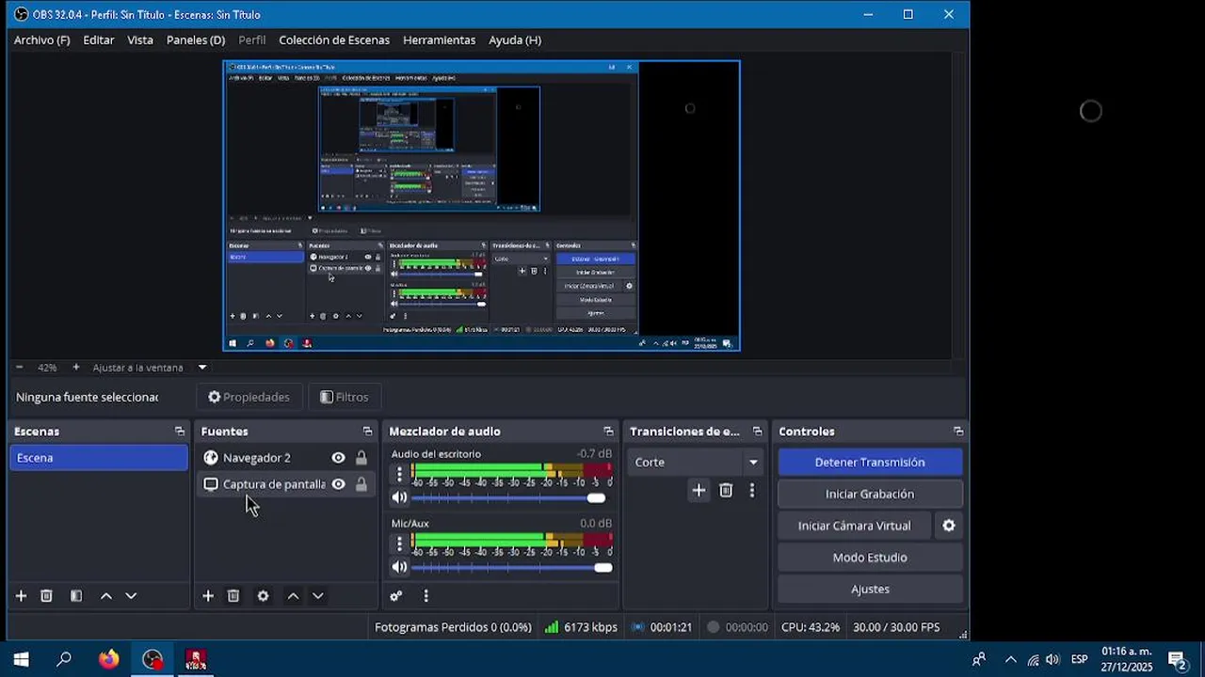Open Ayuda (H) menu
1205x677 pixels.
[515, 40]
